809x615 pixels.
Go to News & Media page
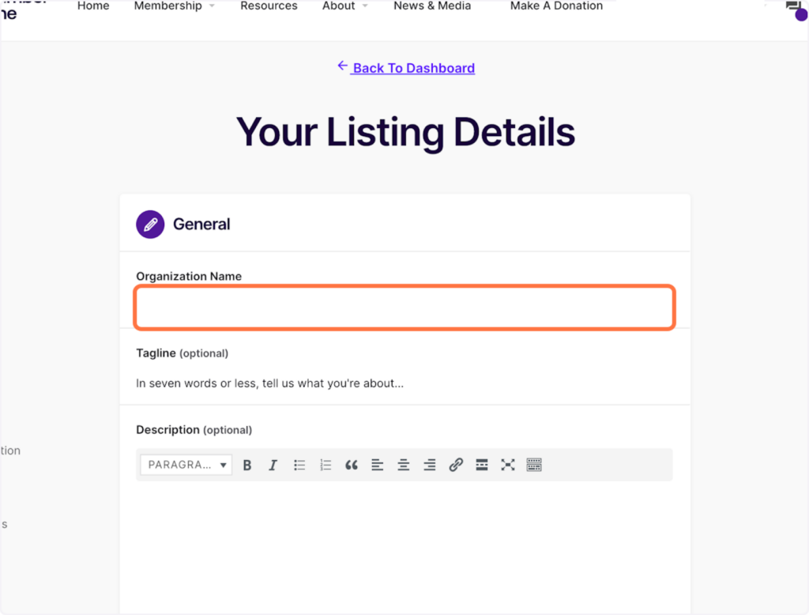[x=432, y=6]
